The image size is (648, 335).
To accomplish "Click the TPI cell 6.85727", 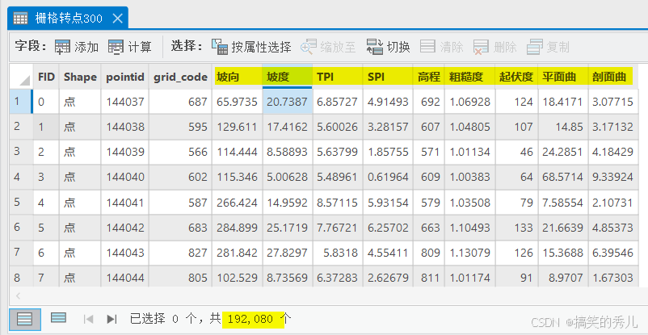I will point(338,102).
